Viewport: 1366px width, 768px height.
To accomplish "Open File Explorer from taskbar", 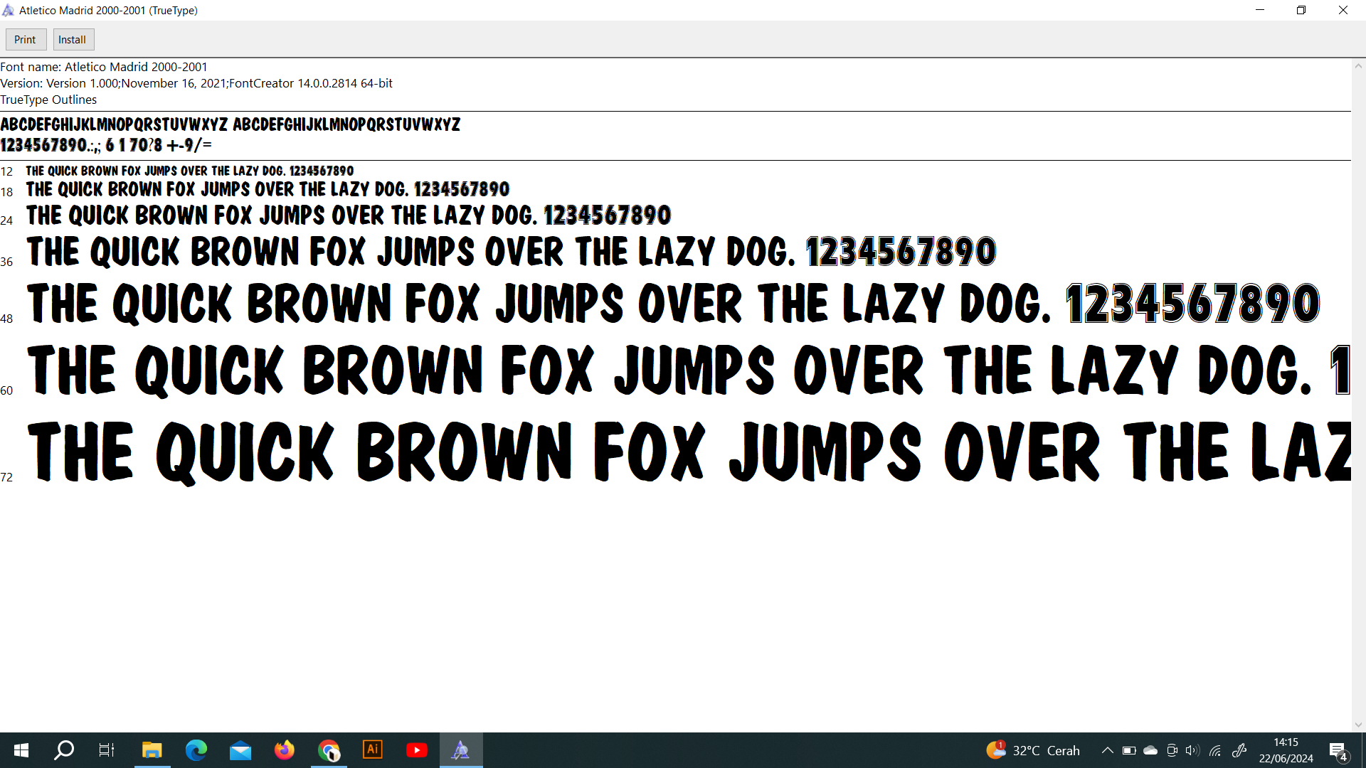I will [x=152, y=750].
